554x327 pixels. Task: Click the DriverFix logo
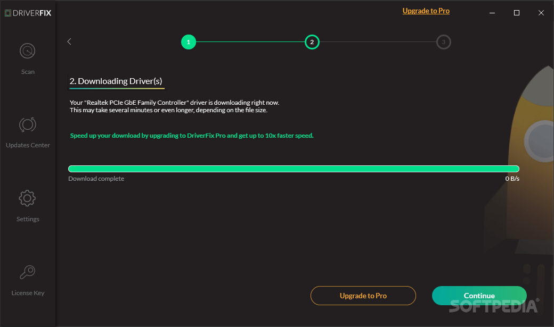pyautogui.click(x=28, y=13)
